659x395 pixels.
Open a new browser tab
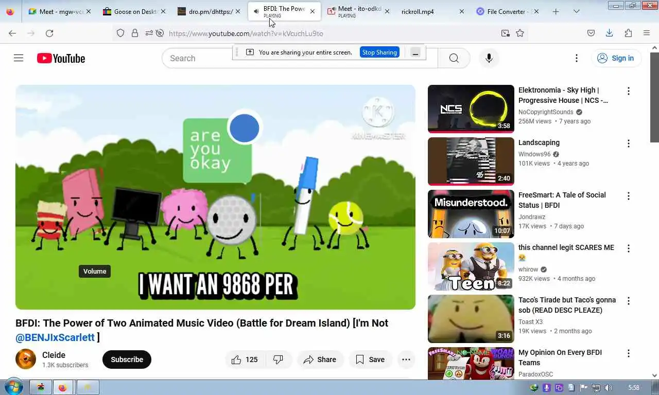[x=556, y=11]
